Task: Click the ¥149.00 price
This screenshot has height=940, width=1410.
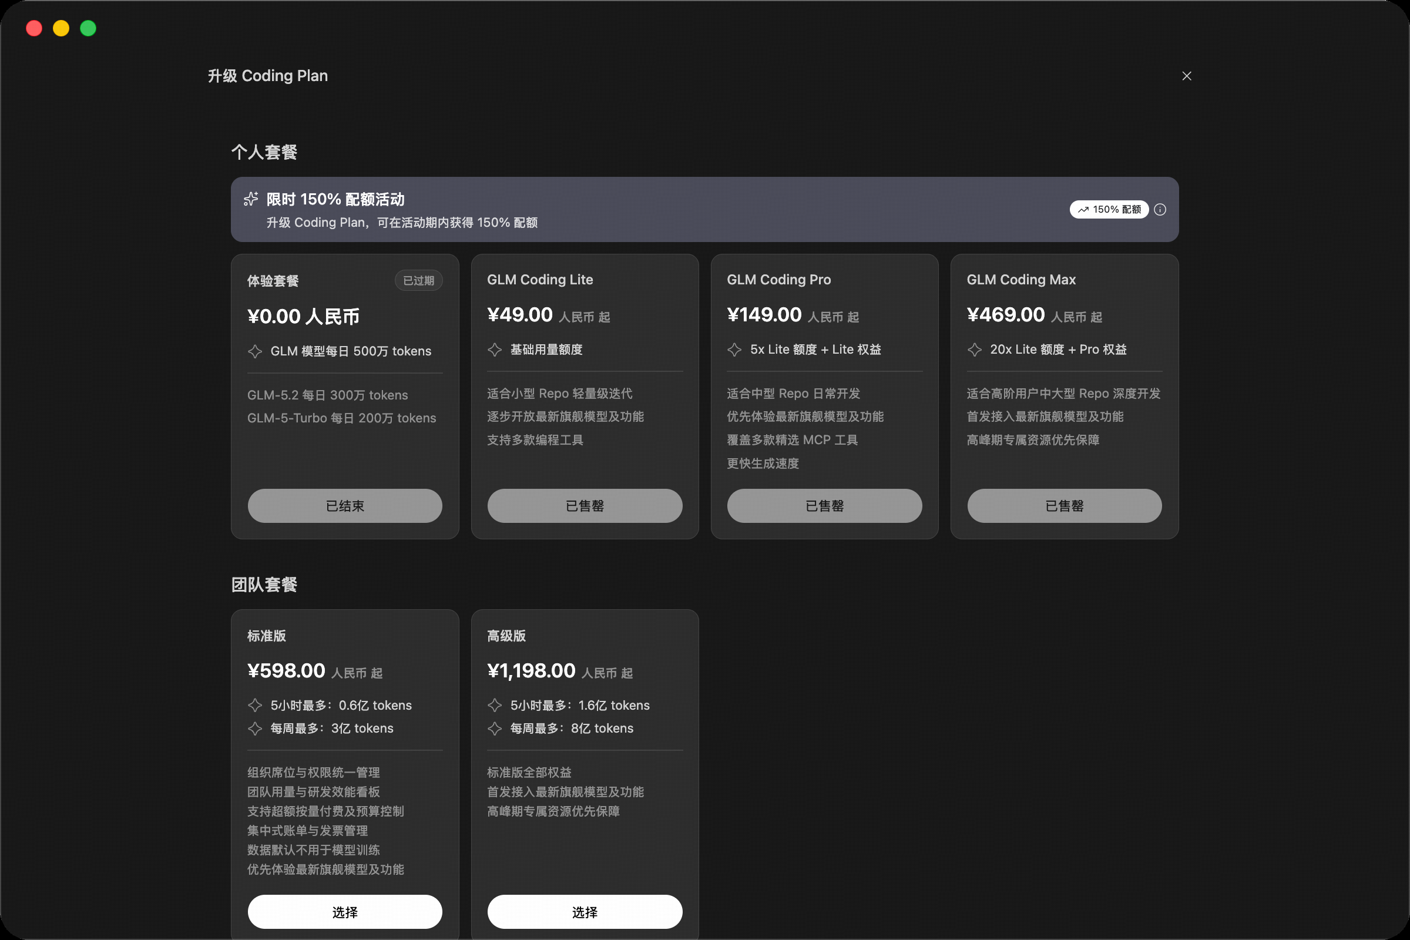Action: pos(764,315)
